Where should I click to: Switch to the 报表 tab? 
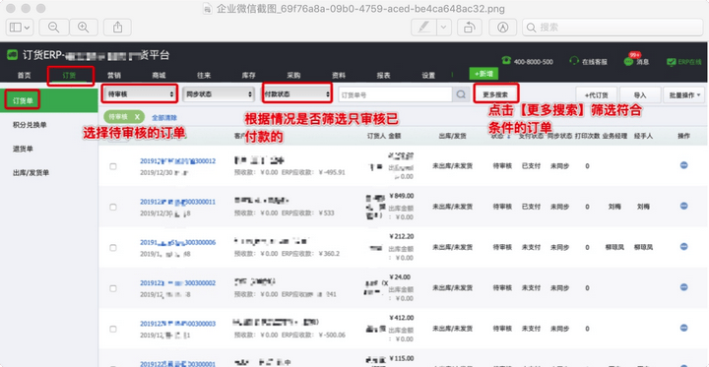point(383,76)
